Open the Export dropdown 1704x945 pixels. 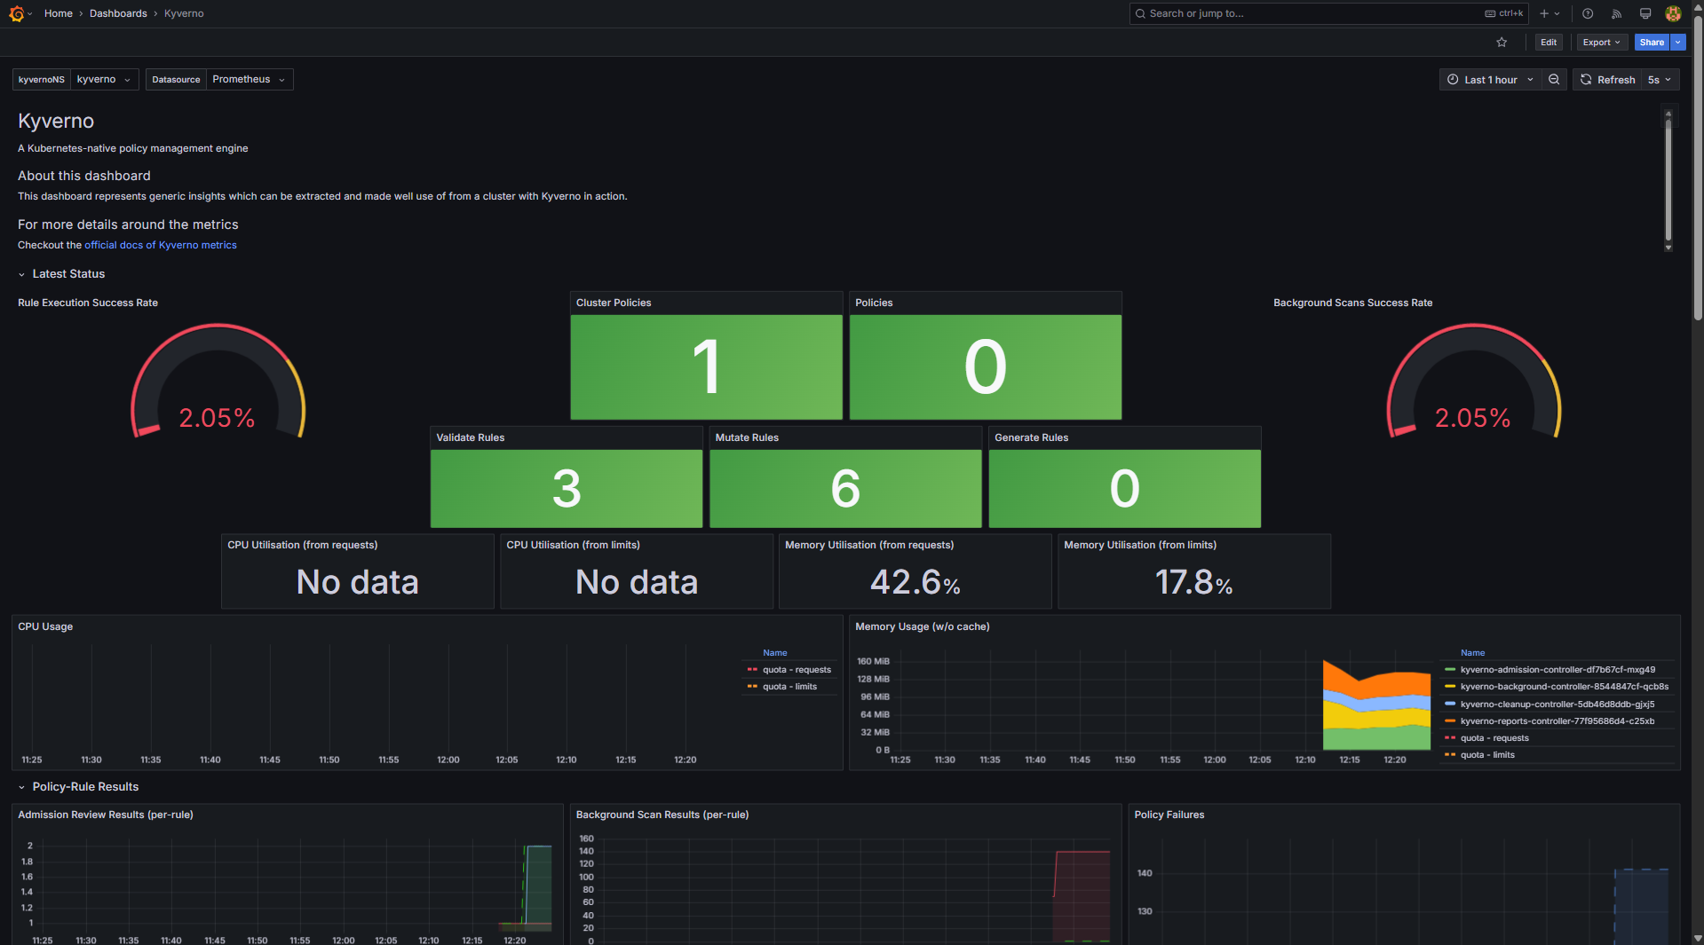[1601, 43]
